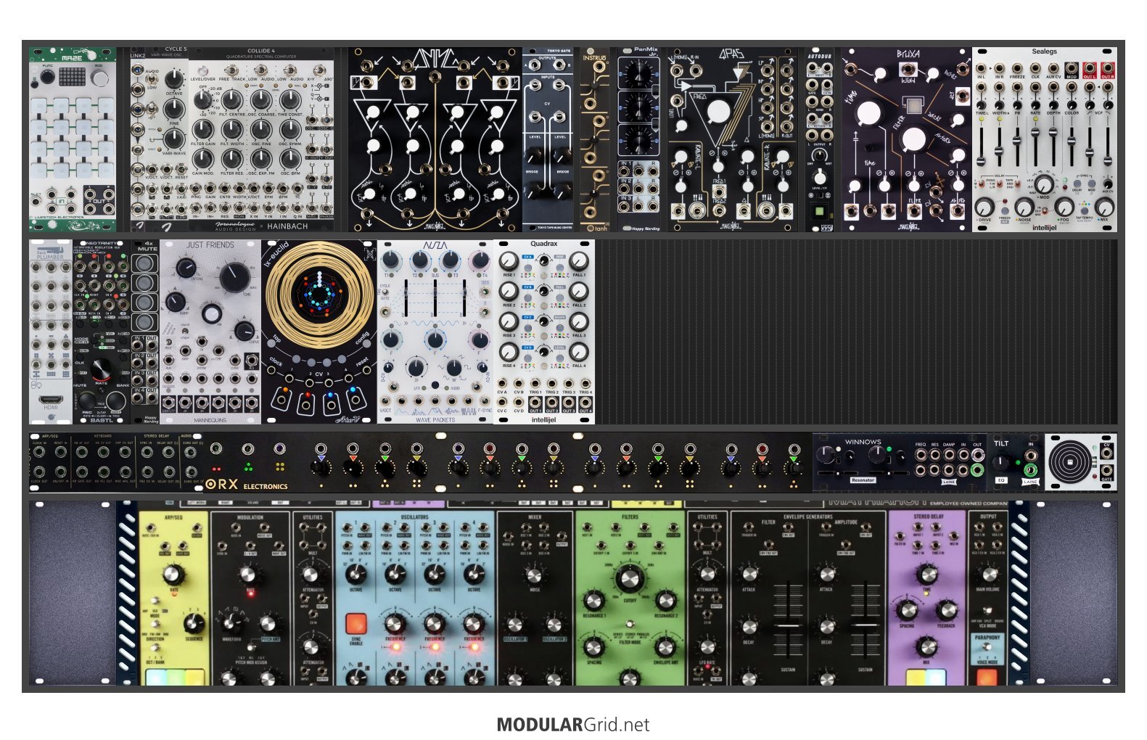
Task: Click the OCTAVE knob on Cycle 5
Action: (x=173, y=81)
